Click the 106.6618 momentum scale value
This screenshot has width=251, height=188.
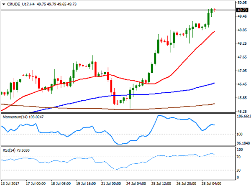point(243,116)
